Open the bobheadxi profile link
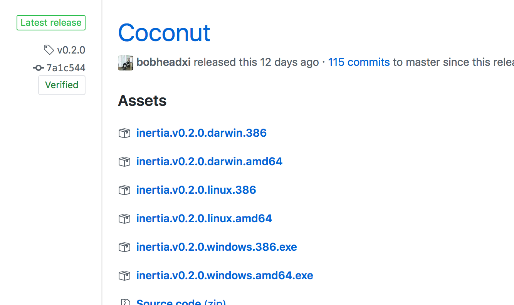The width and height of the screenshot is (514, 305). pos(163,62)
